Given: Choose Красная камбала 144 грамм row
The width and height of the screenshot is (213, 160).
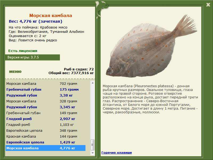Looking at the screenshot, I should [x=45, y=137].
